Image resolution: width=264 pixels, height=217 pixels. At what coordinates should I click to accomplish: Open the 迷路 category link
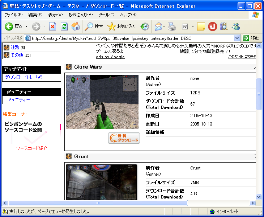pyautogui.click(x=15, y=48)
